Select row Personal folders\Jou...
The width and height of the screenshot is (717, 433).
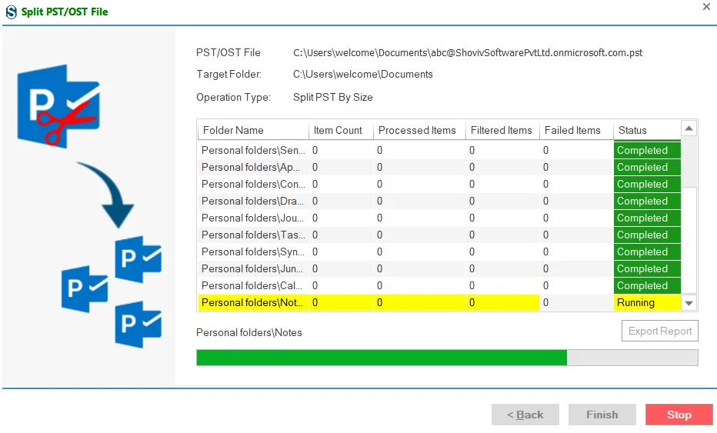point(439,218)
